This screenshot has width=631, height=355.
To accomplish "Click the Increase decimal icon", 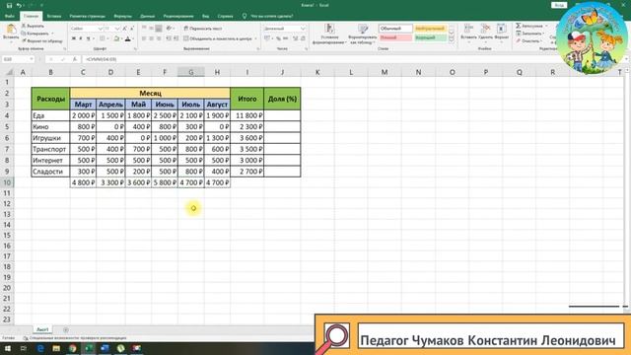I will click(295, 38).
